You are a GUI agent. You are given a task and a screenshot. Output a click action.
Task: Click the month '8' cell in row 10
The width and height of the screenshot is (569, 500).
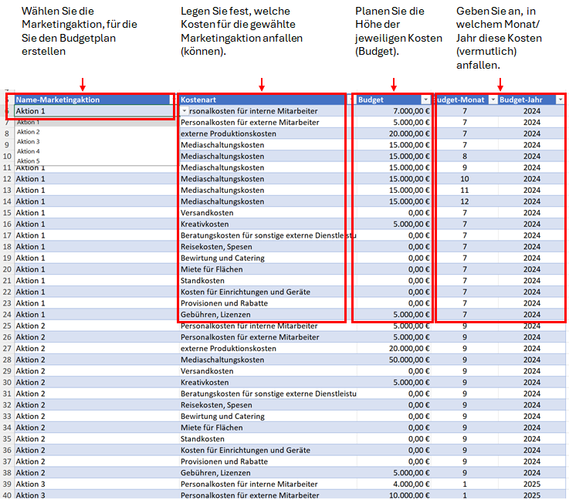465,157
